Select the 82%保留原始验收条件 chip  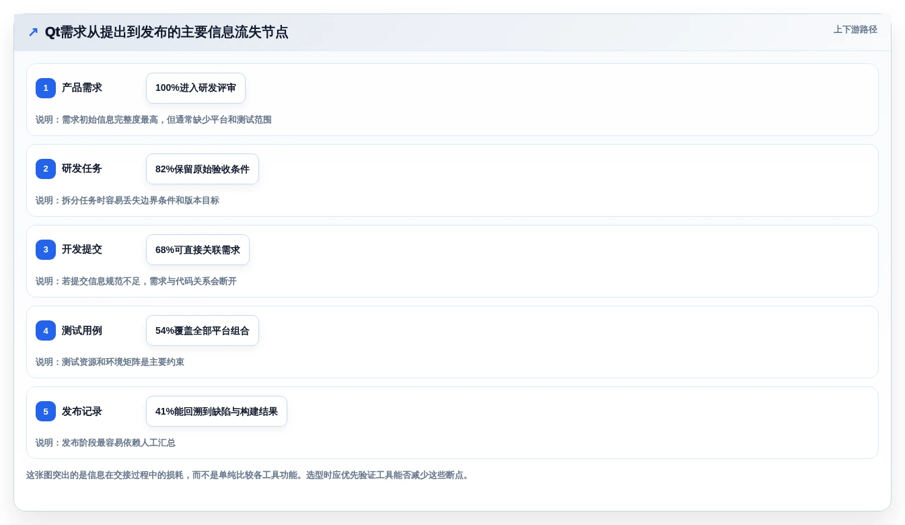203,169
